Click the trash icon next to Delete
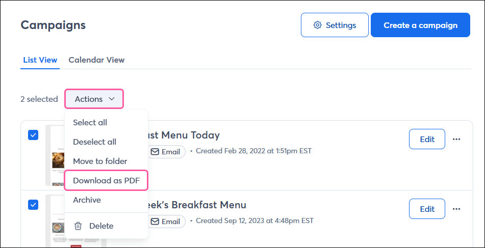The width and height of the screenshot is (485, 248). tap(78, 226)
